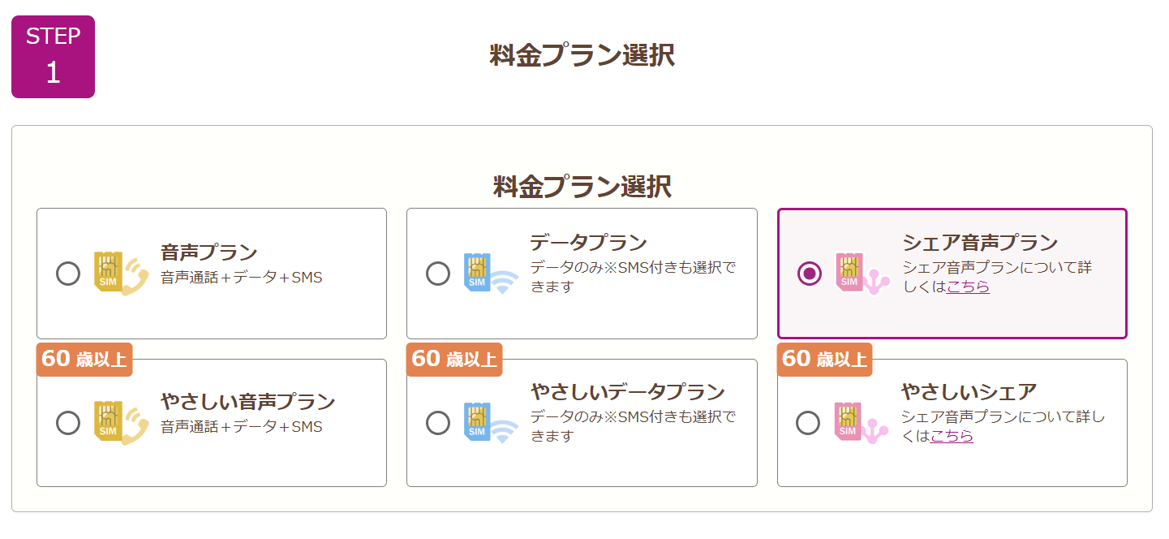Click the 60歳以上 badge above やさしい音声プラン
1169x539 pixels.
[84, 360]
